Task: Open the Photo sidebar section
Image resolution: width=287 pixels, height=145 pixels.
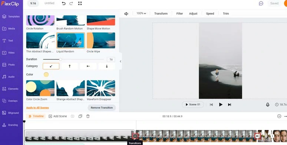Action: [x=9, y=65]
